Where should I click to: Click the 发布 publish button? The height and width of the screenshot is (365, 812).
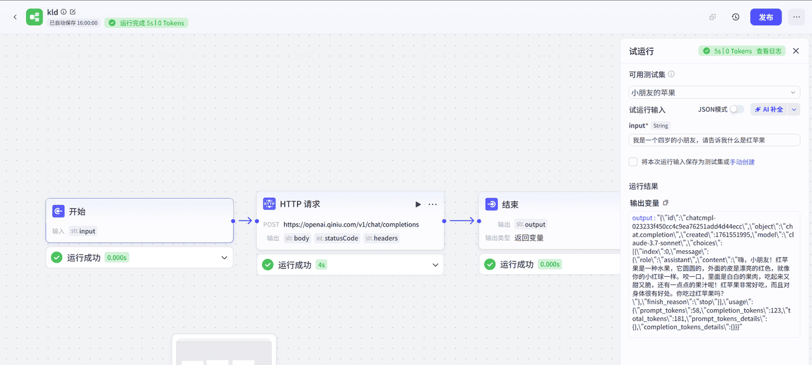click(766, 17)
